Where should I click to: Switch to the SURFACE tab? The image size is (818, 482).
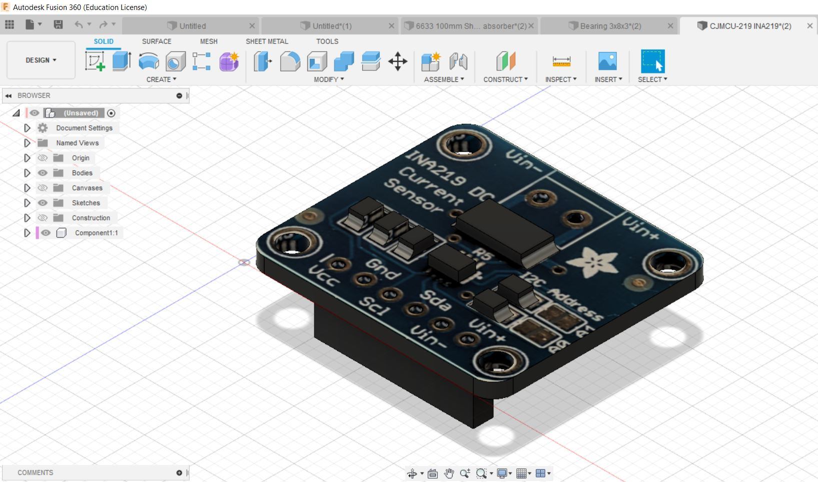coord(157,41)
